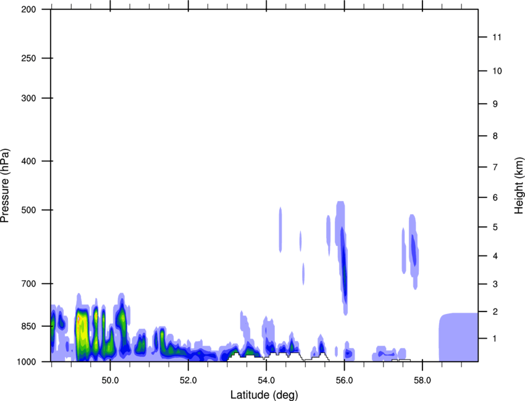Pick the 3 km height label
The height and width of the screenshot is (401, 525).
pos(495,284)
